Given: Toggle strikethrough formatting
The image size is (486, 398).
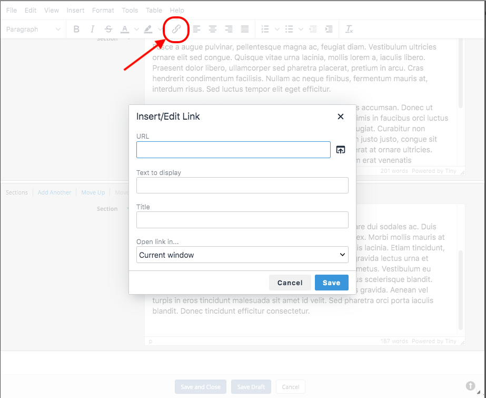Looking at the screenshot, I should [x=108, y=29].
